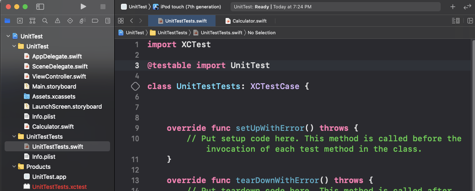Viewport: 475px width, 191px height.
Task: Select UnitTest.app product
Action: coord(49,177)
